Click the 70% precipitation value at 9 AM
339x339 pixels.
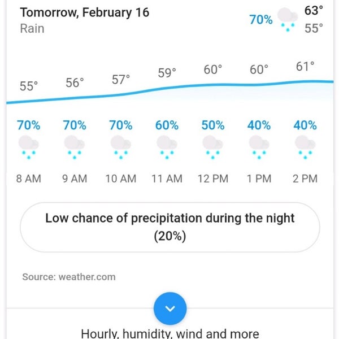(x=75, y=125)
